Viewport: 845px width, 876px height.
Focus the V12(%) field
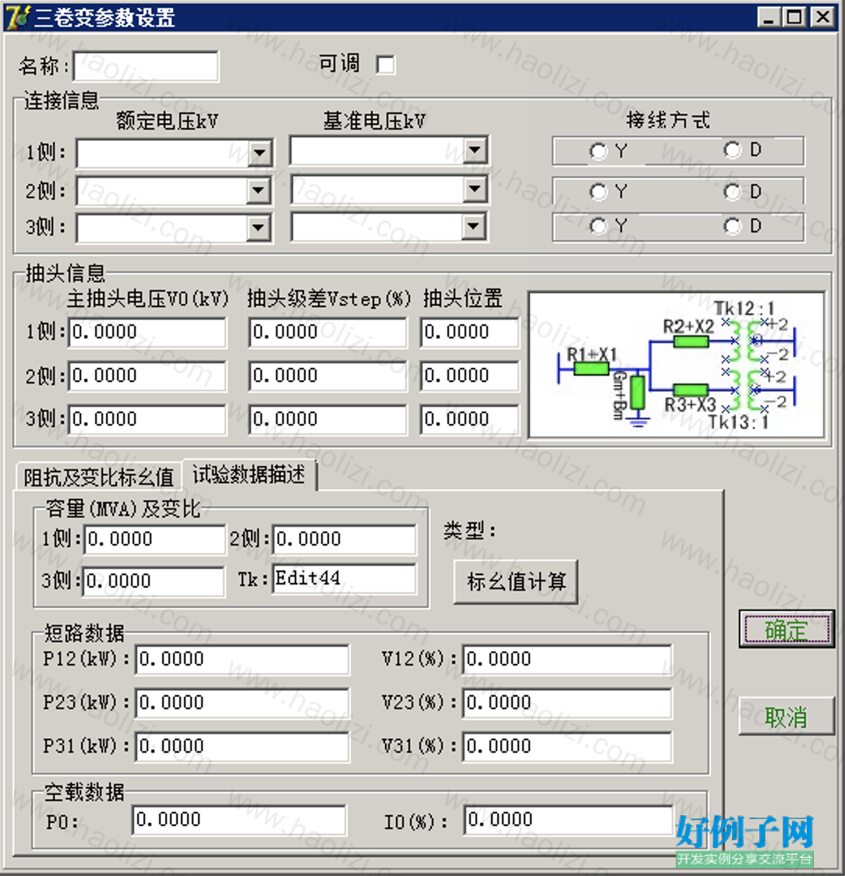[x=567, y=660]
